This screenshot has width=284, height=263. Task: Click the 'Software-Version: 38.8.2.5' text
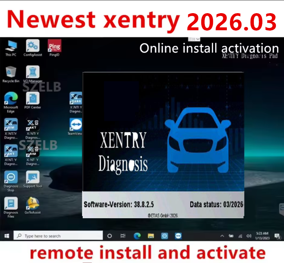click(x=119, y=205)
